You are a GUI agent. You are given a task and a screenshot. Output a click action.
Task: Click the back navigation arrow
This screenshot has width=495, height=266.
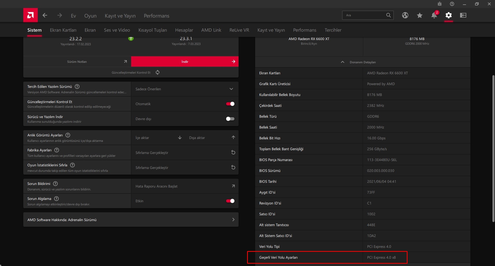coord(45,15)
